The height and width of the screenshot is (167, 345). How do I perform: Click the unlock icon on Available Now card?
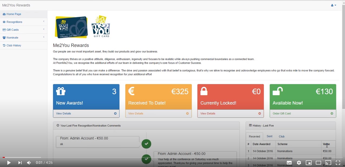tap(278, 91)
